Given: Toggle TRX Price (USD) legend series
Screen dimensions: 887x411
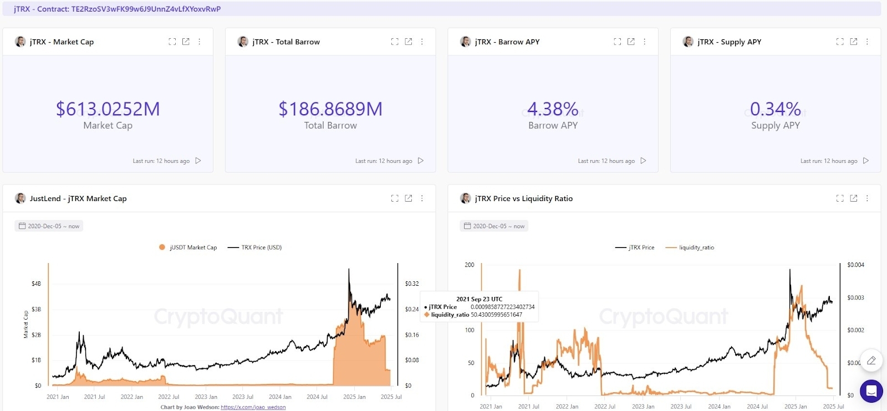Looking at the screenshot, I should pyautogui.click(x=255, y=248).
